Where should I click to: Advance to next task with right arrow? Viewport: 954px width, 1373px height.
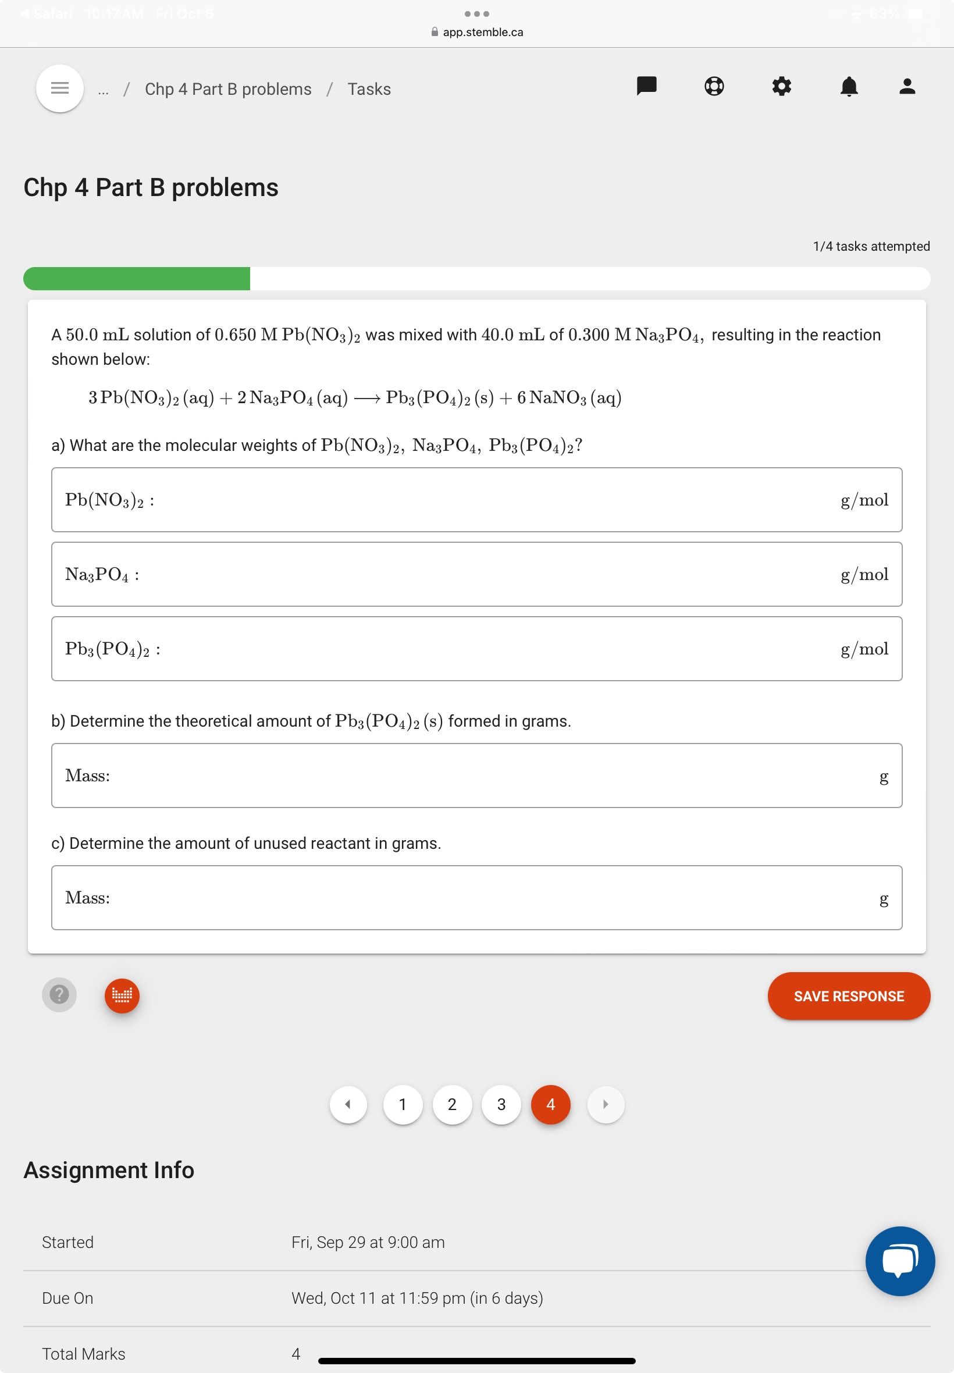click(x=606, y=1105)
